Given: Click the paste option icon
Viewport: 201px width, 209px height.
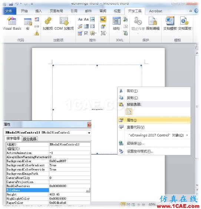Looking at the screenshot, I should pos(129,112).
